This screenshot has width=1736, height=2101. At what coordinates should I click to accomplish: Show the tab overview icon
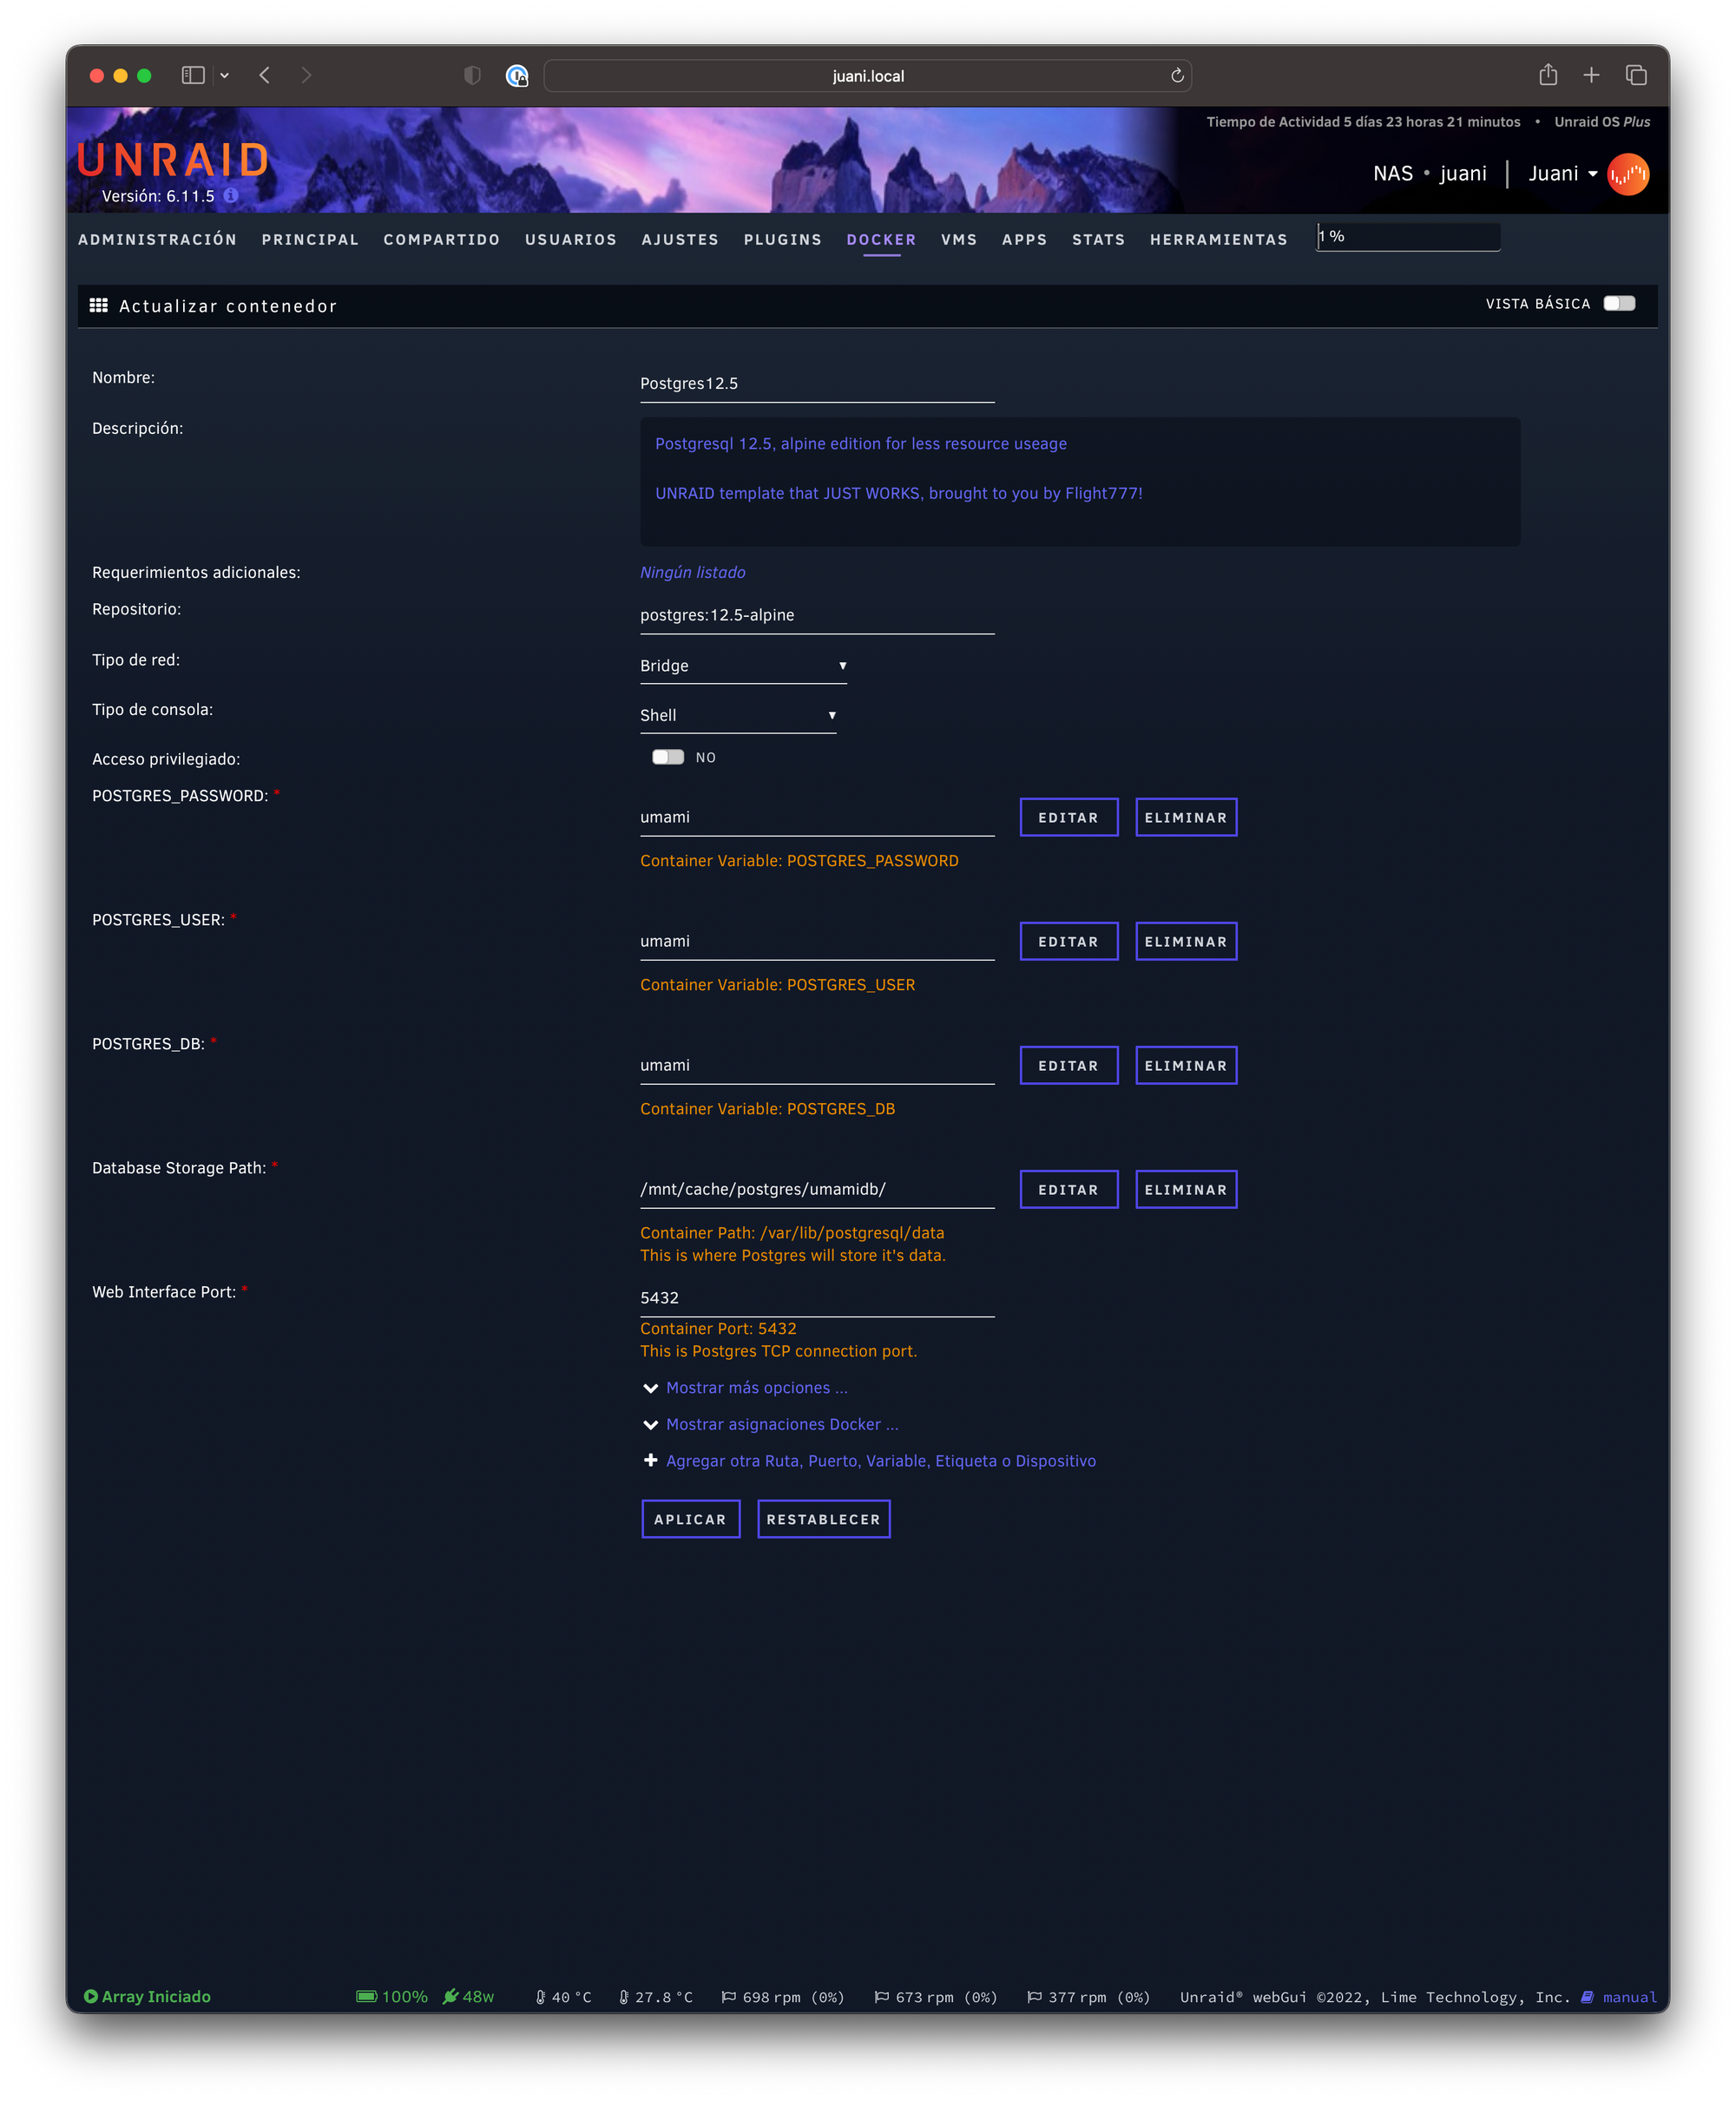pyautogui.click(x=1636, y=75)
